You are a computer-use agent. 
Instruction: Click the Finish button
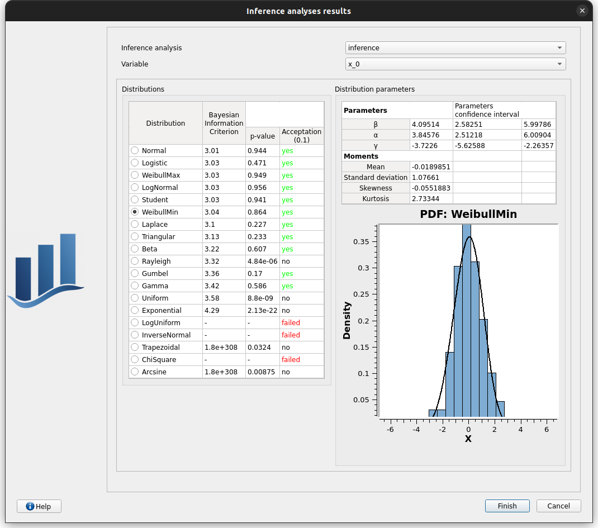click(507, 506)
